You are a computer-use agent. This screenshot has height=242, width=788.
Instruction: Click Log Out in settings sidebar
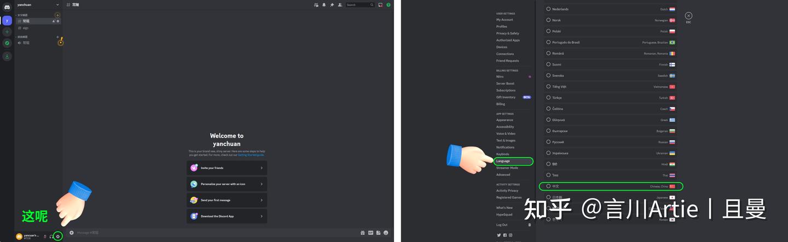coord(502,225)
